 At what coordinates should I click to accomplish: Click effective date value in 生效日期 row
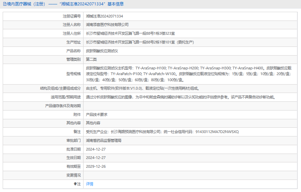96,158
